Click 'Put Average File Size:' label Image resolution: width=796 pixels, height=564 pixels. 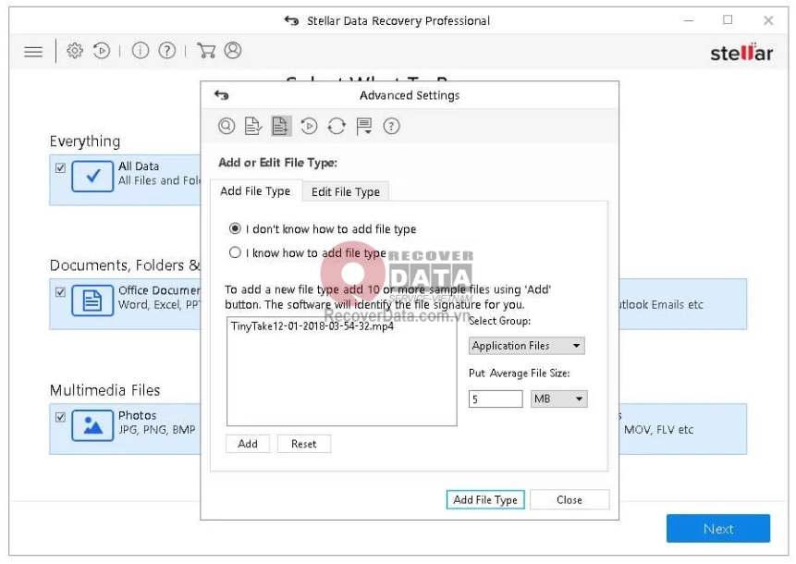[x=520, y=374]
